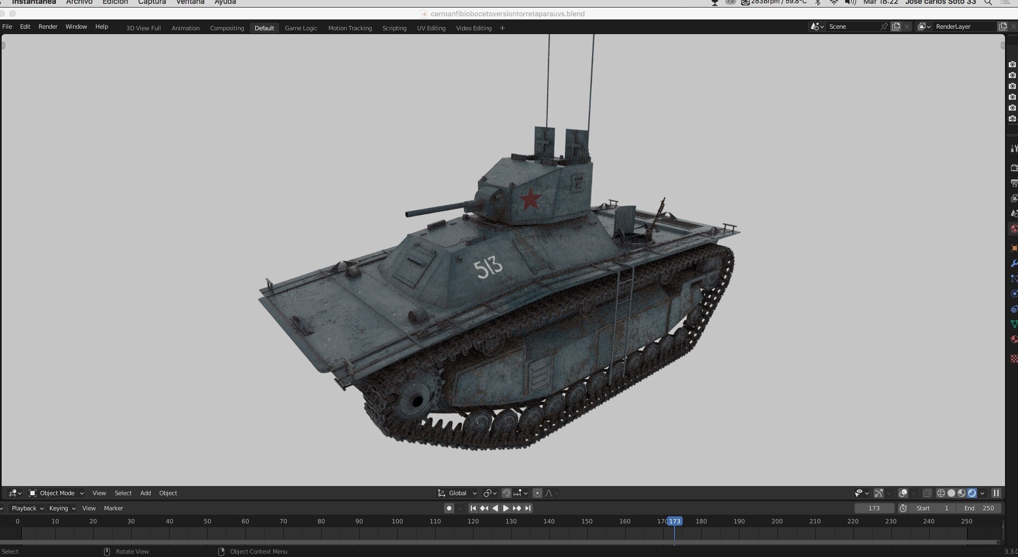The image size is (1018, 557).
Task: Open the Scene properties tab icon
Action: [1014, 213]
